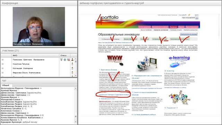Viewport: 222px width, 125px height.
Task: Open the highlighted pink Портфолио tab
Action: coord(173,27)
